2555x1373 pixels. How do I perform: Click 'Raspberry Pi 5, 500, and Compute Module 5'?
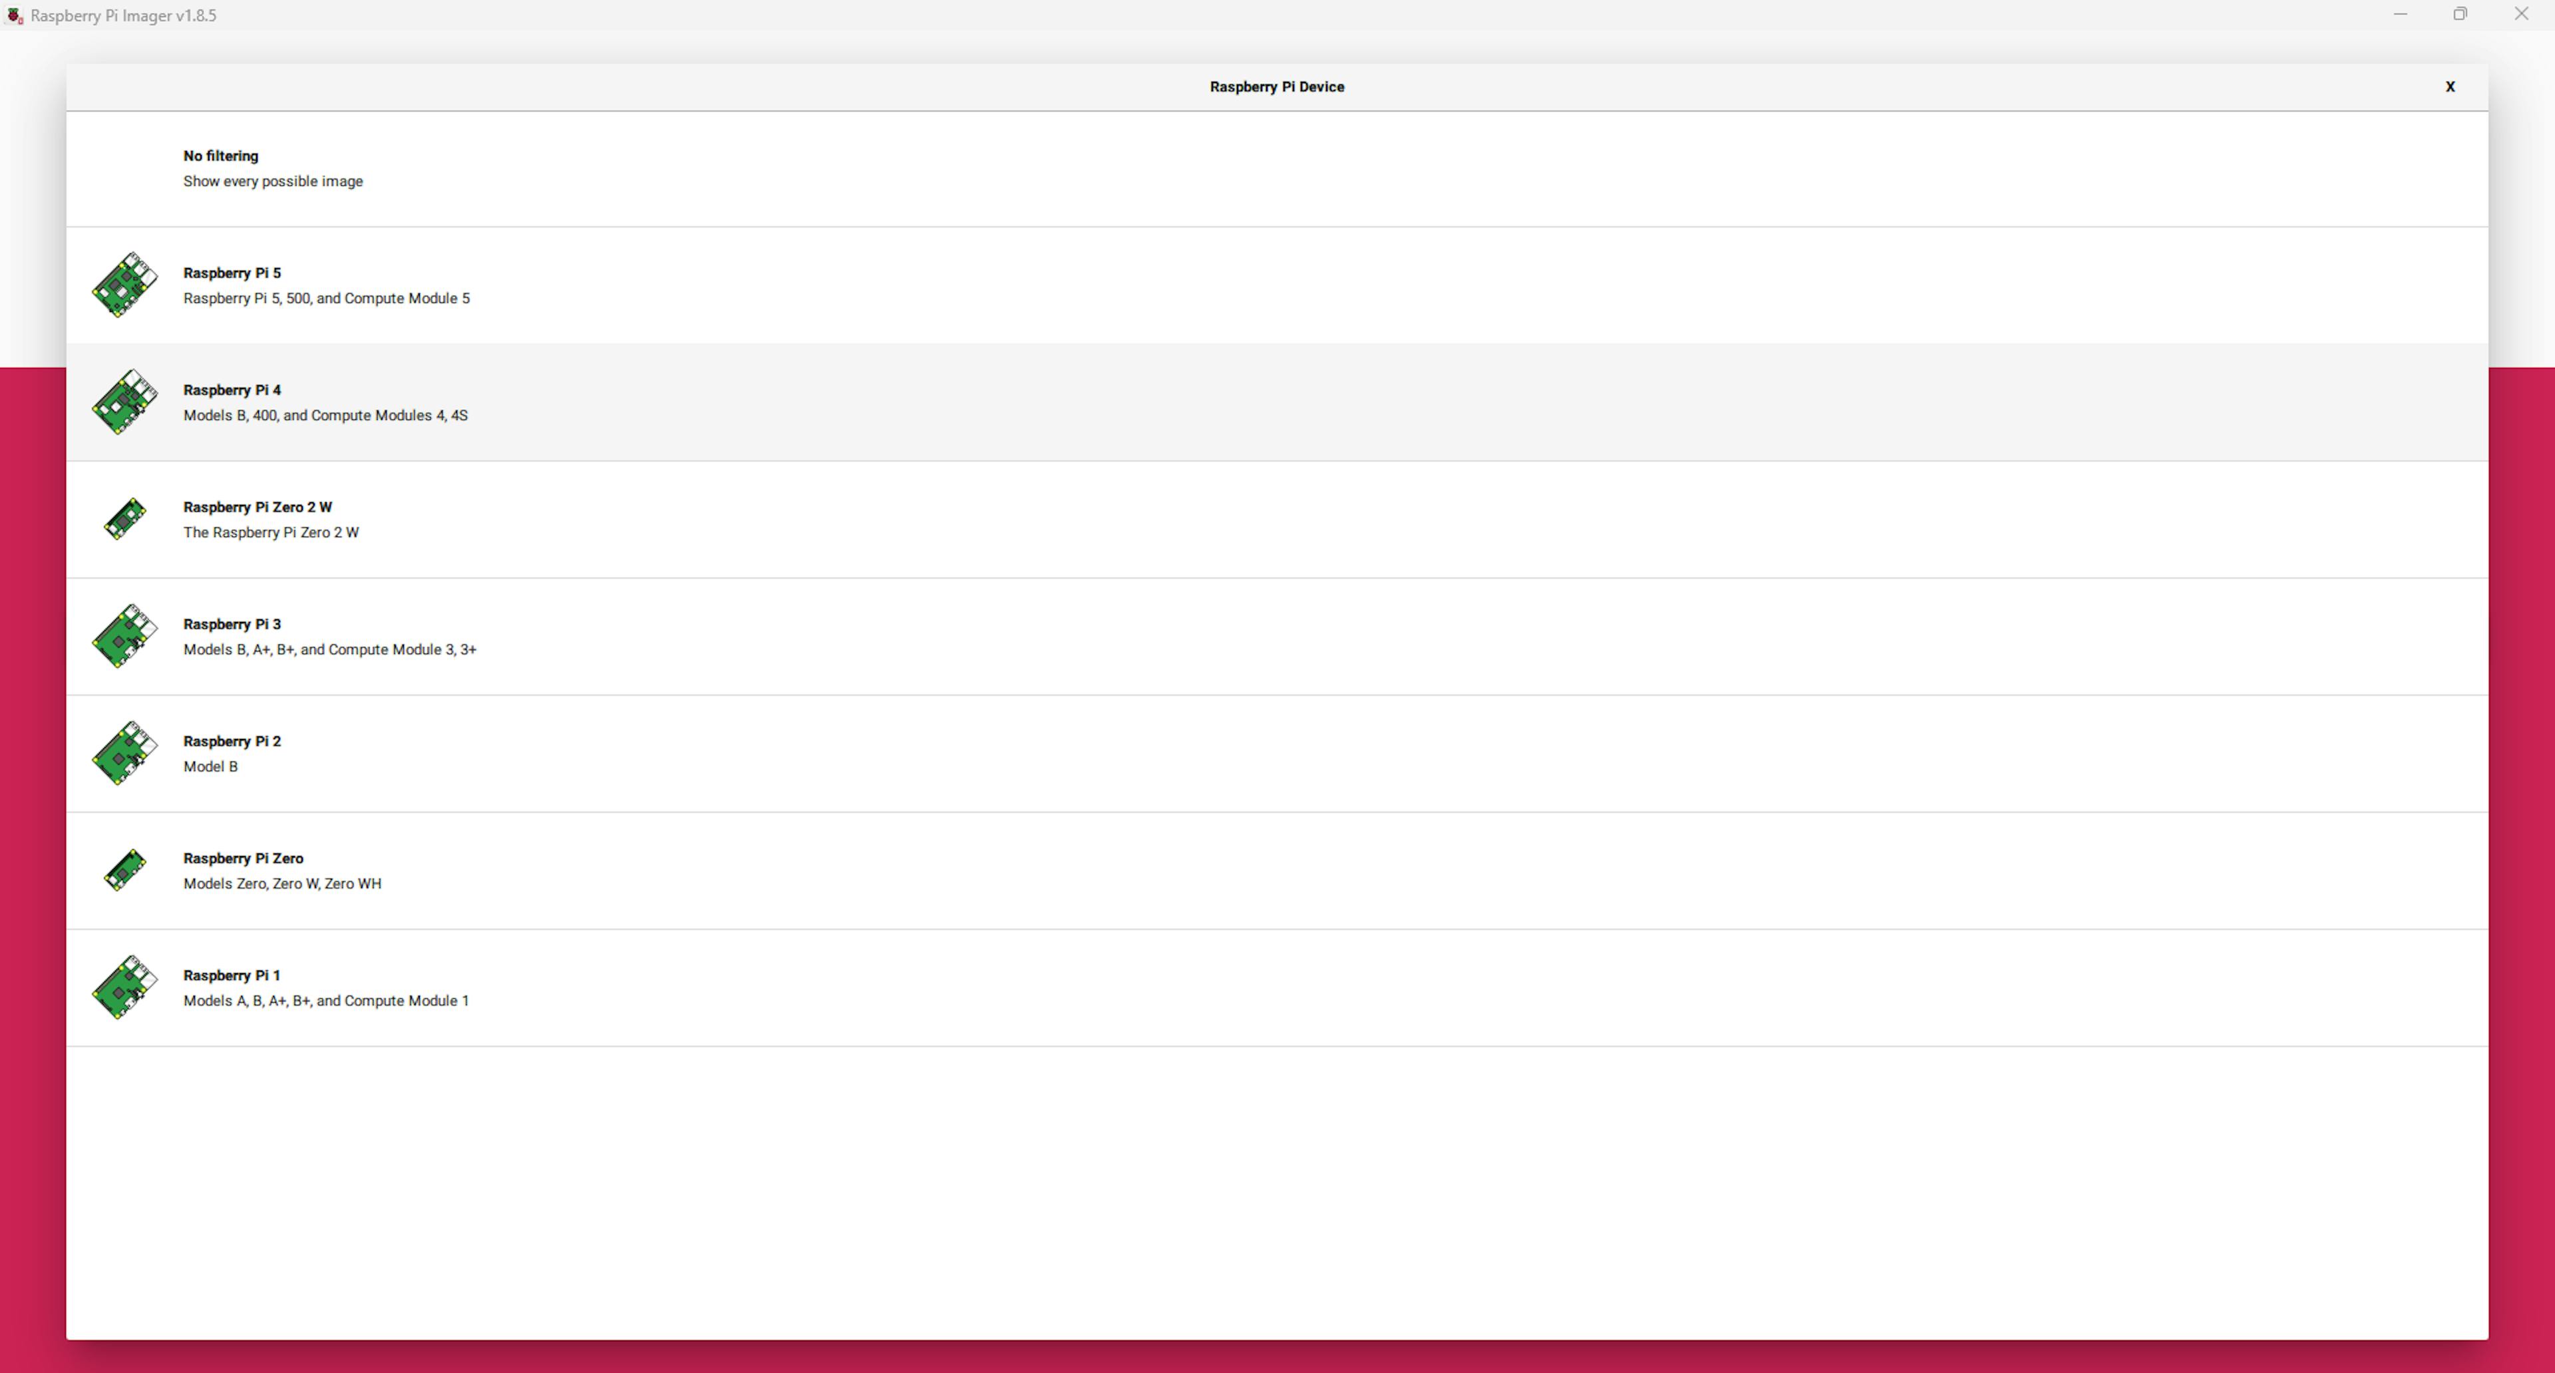(326, 299)
